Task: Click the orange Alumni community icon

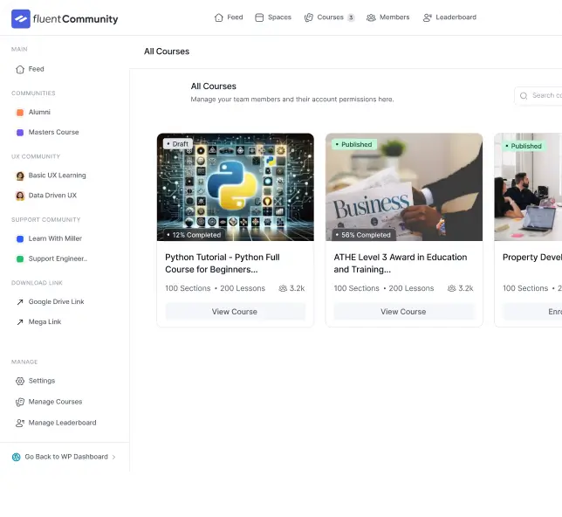Action: 20,113
